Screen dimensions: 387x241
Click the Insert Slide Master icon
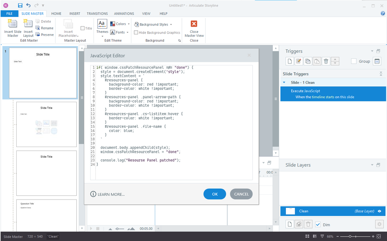point(13,27)
